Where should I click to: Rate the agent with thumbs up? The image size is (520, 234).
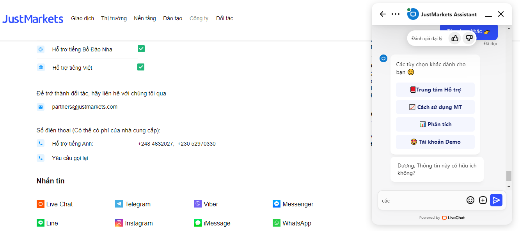(x=455, y=38)
